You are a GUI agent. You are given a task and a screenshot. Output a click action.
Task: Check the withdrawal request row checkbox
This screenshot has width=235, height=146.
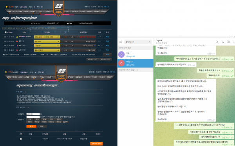[x=21, y=139]
